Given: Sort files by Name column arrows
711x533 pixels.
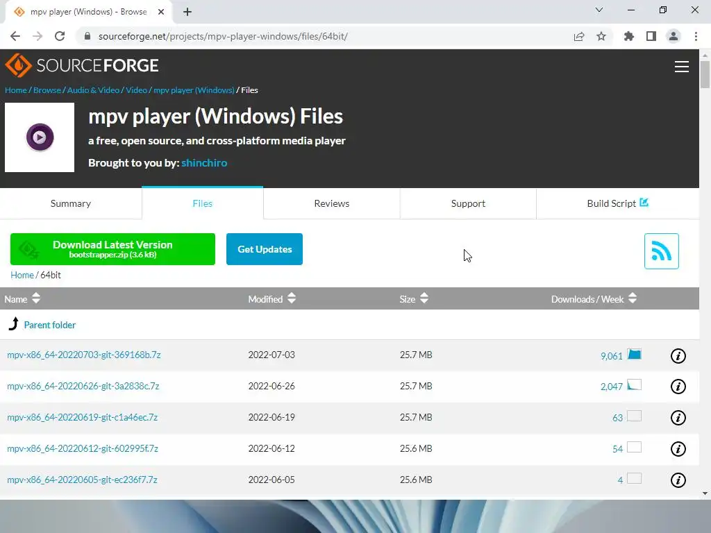Looking at the screenshot, I should pyautogui.click(x=36, y=298).
